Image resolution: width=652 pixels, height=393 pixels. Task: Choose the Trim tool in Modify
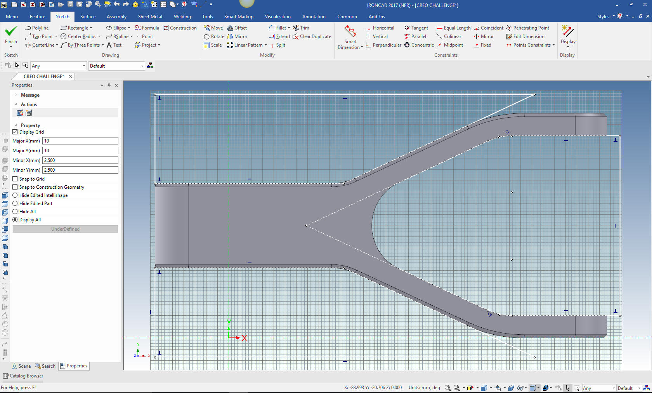[x=301, y=28]
